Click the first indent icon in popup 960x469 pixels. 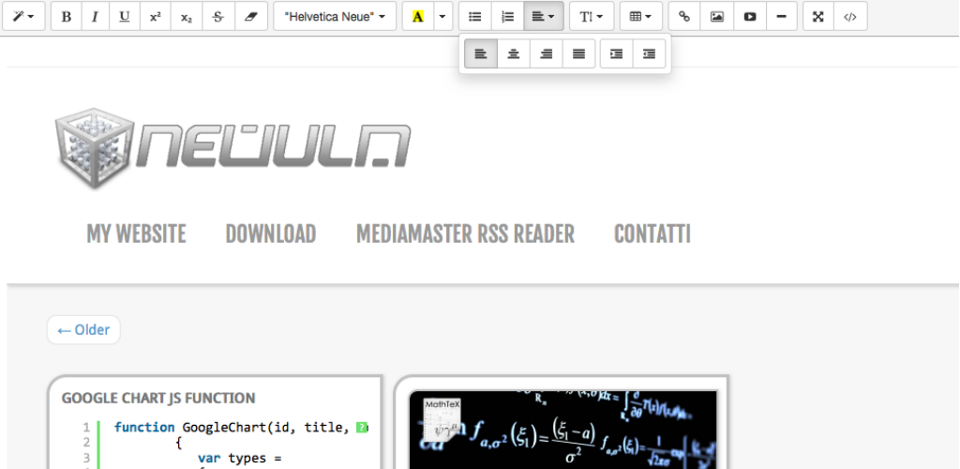(617, 53)
